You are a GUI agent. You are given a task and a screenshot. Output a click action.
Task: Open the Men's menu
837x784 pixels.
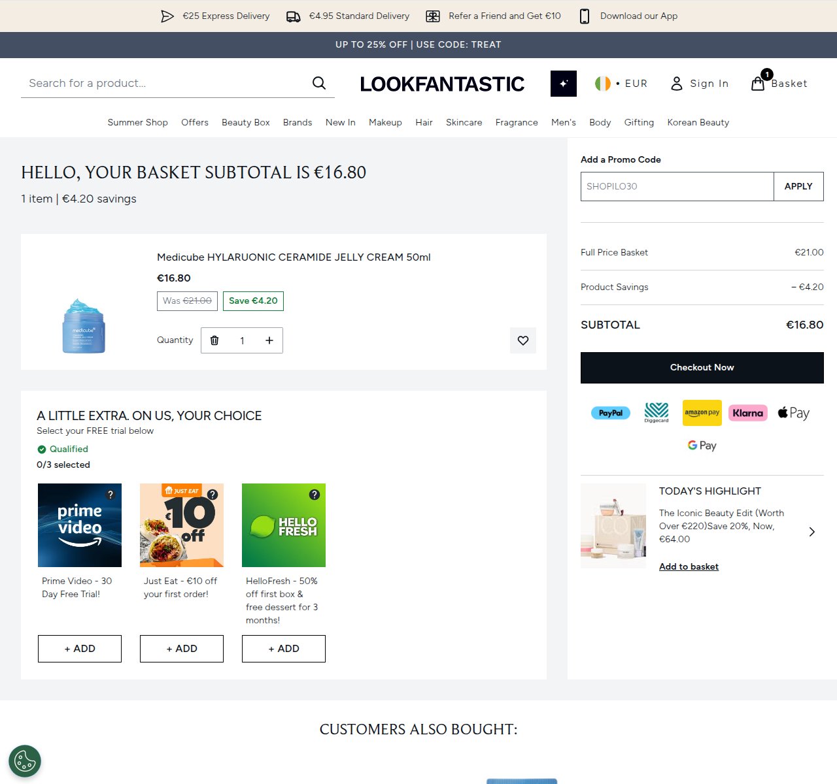(564, 122)
